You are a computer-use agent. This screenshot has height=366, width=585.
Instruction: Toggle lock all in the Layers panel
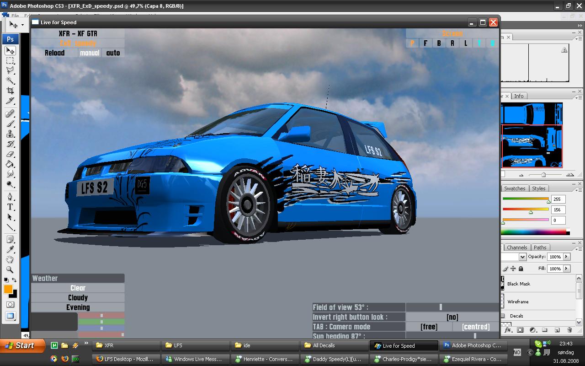pyautogui.click(x=521, y=269)
